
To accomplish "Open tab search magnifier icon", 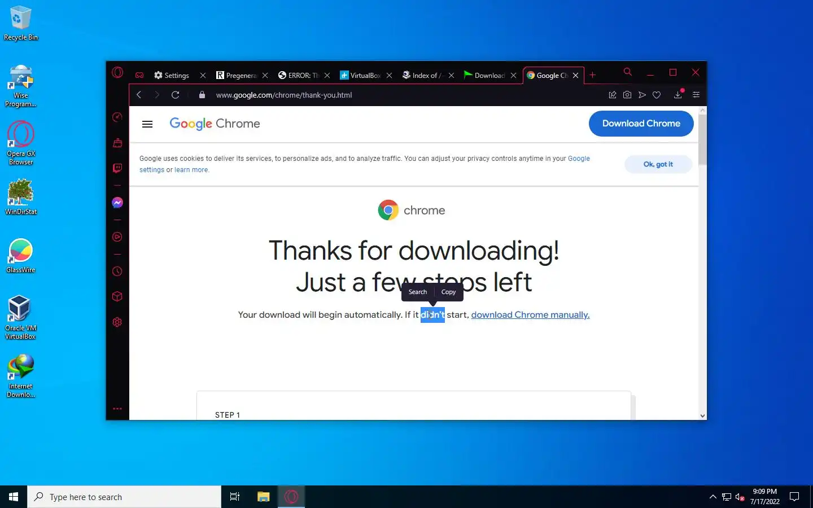I will tap(628, 72).
